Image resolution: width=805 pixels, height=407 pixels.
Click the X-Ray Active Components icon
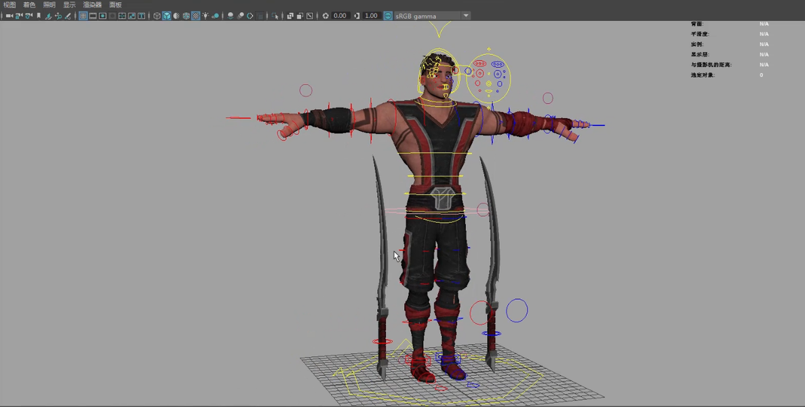pos(300,16)
